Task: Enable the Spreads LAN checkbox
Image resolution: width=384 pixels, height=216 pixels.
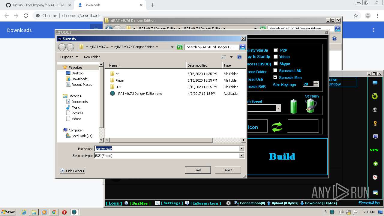Action: tap(275, 70)
